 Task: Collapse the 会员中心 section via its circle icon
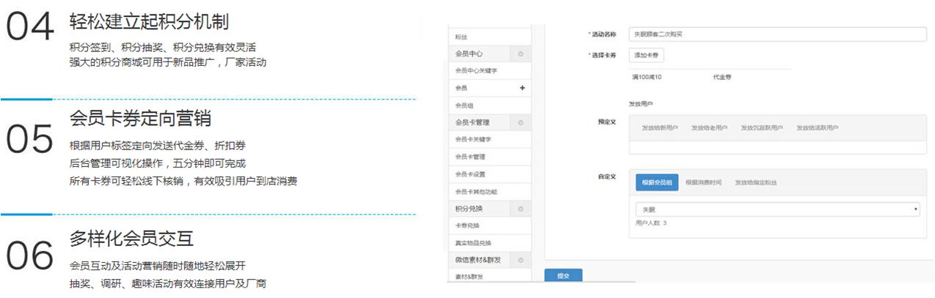click(x=521, y=53)
